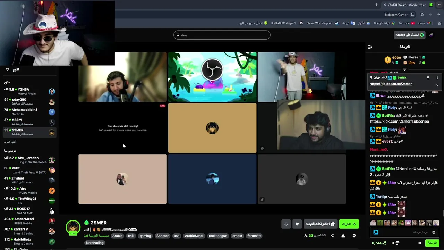Open chat settings gear icon
Screen dimensions: 444x250
[420, 243]
